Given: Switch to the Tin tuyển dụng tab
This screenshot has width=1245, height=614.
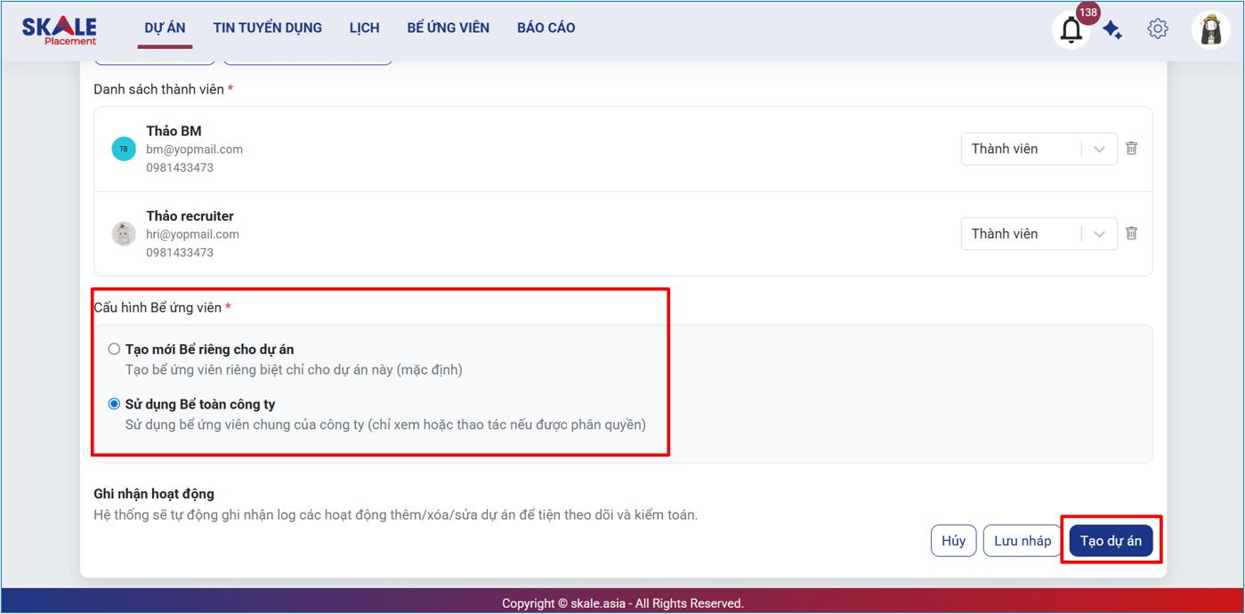Looking at the screenshot, I should point(267,28).
